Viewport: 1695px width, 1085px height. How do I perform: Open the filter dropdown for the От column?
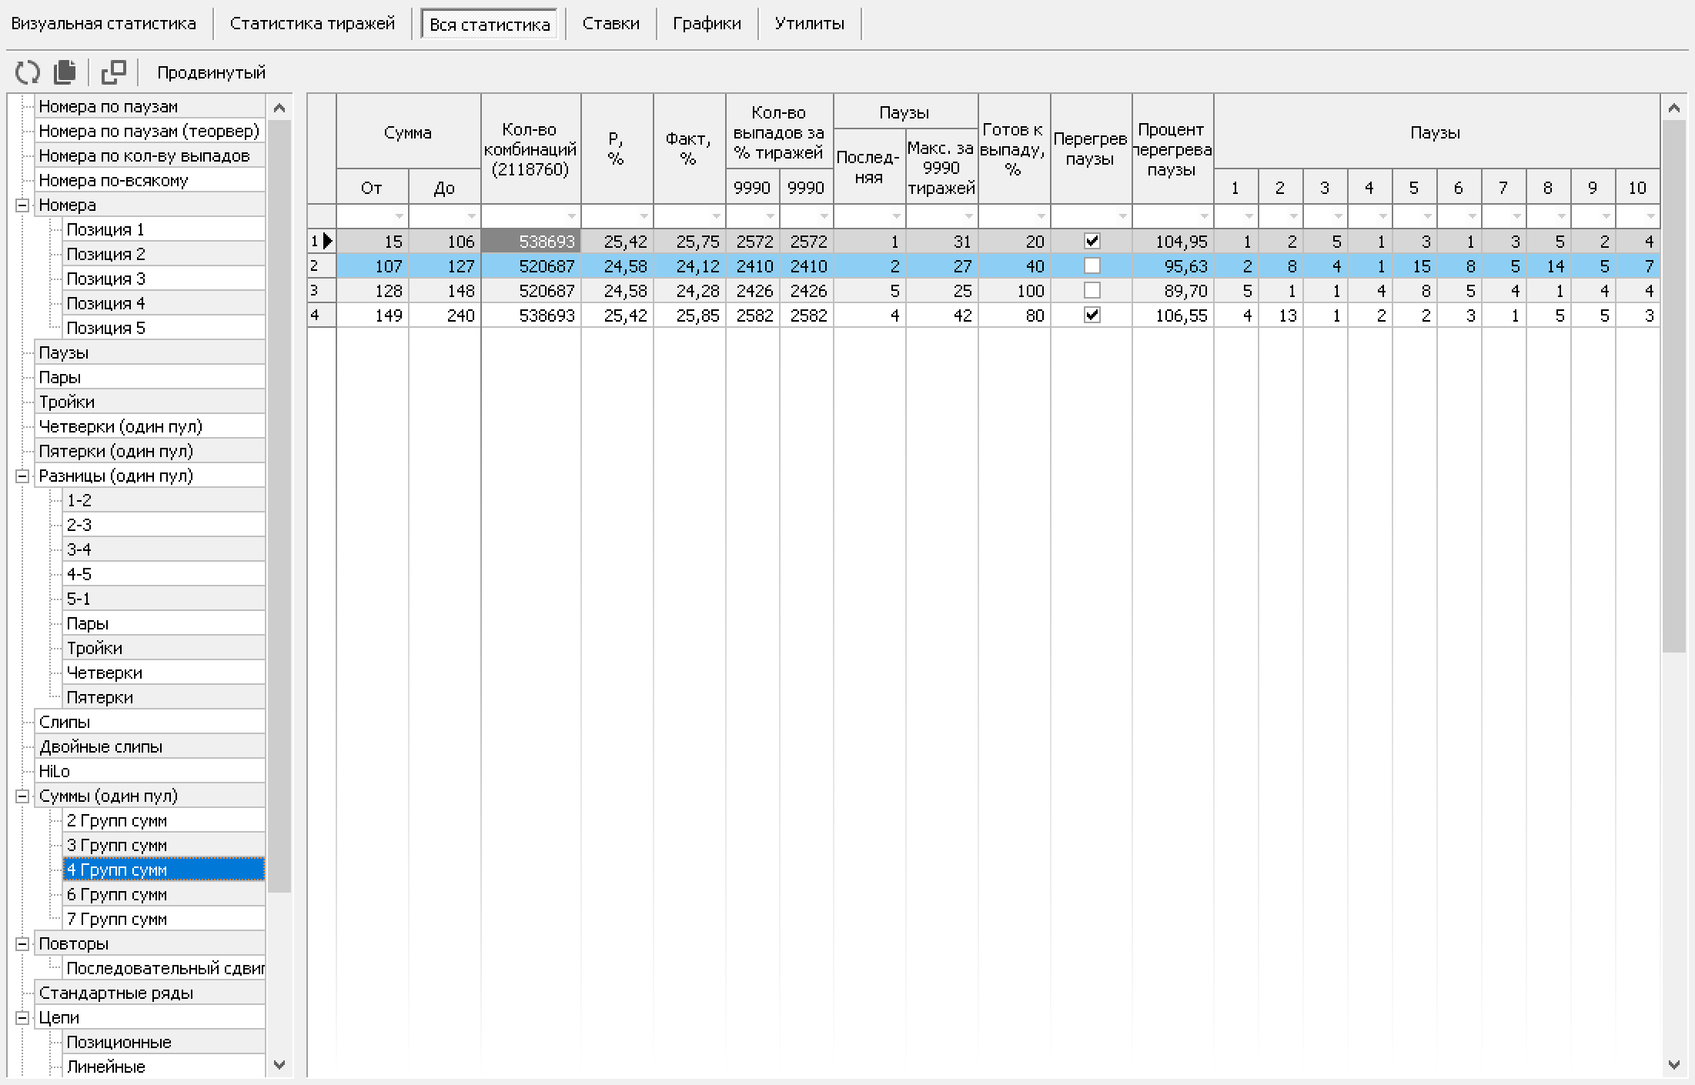399,217
